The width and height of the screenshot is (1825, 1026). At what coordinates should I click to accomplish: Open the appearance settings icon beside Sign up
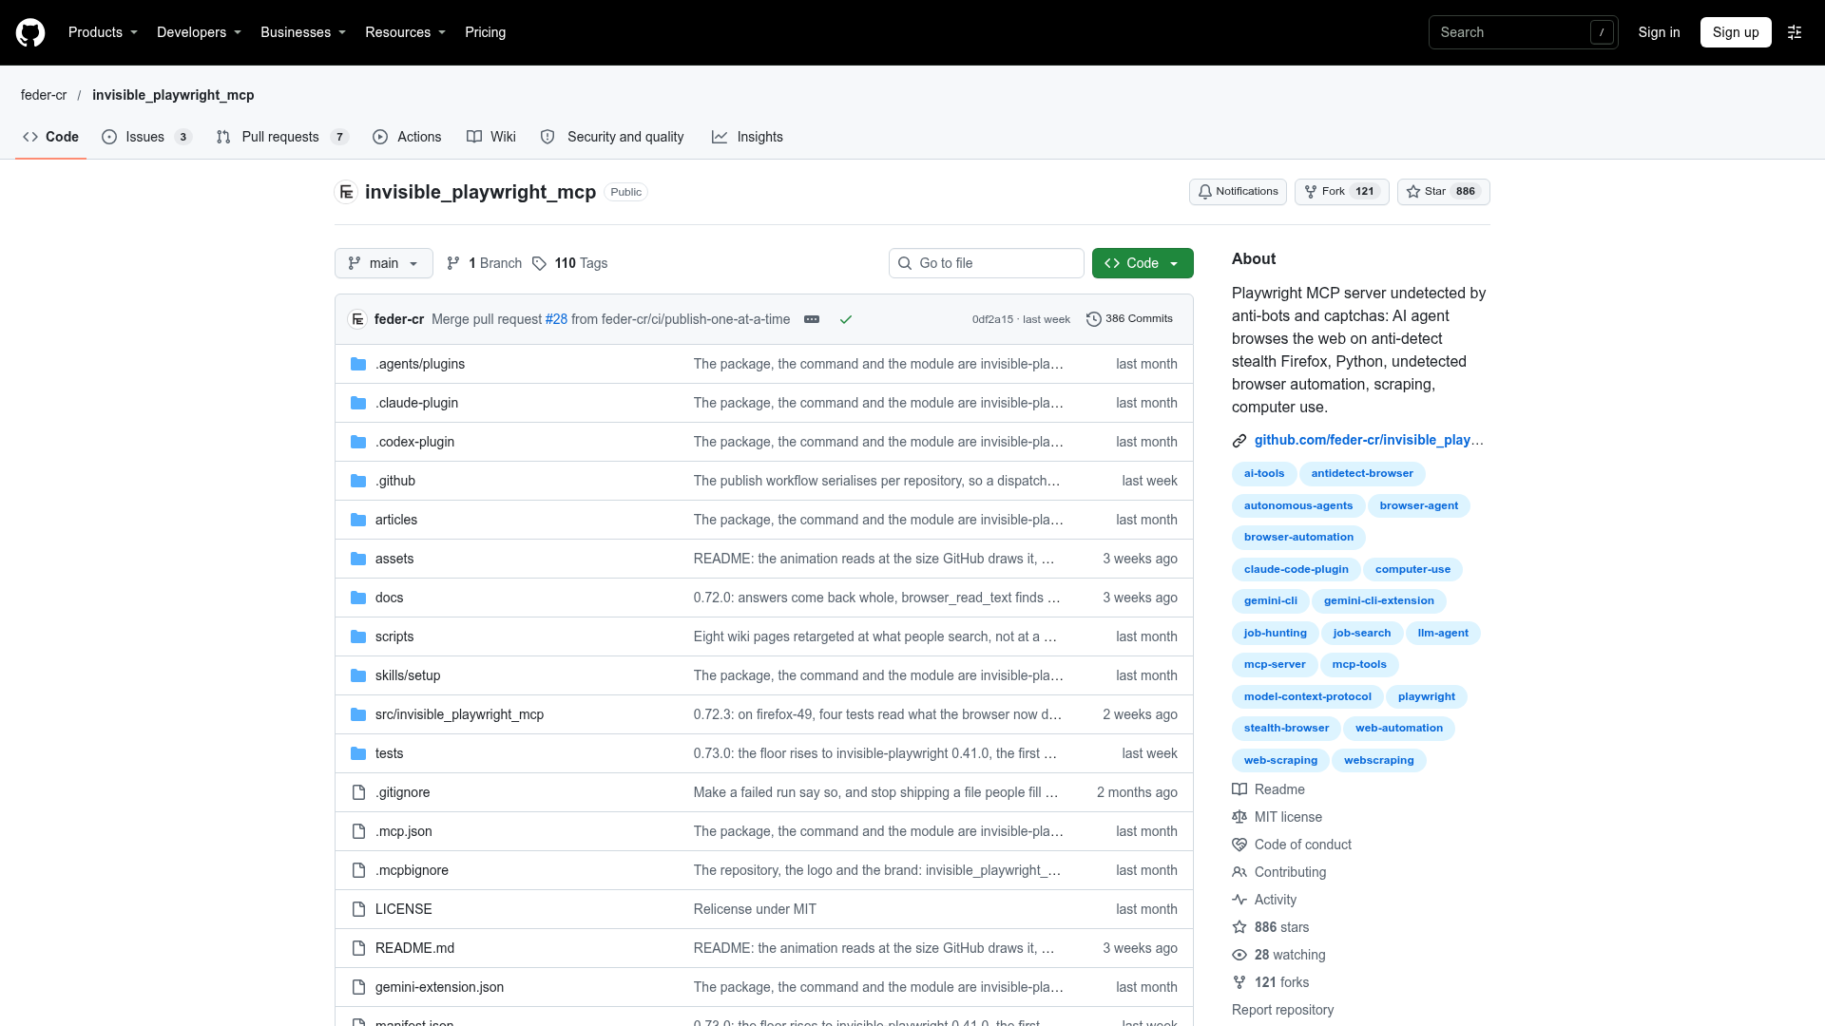point(1795,32)
